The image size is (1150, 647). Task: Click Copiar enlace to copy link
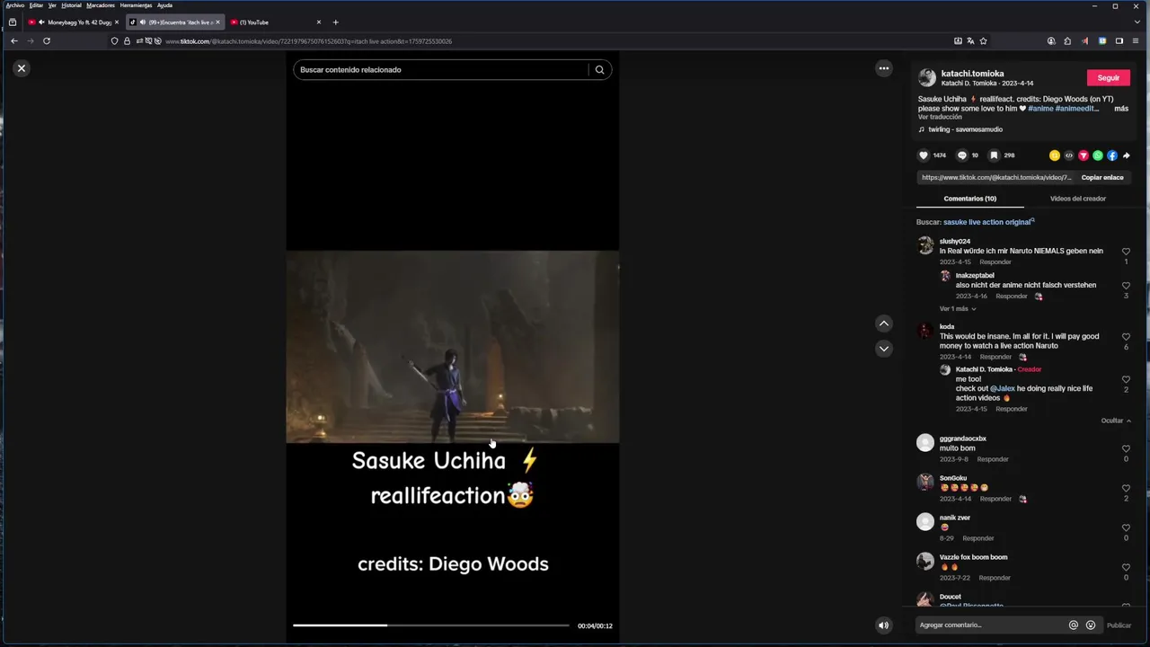pos(1102,177)
